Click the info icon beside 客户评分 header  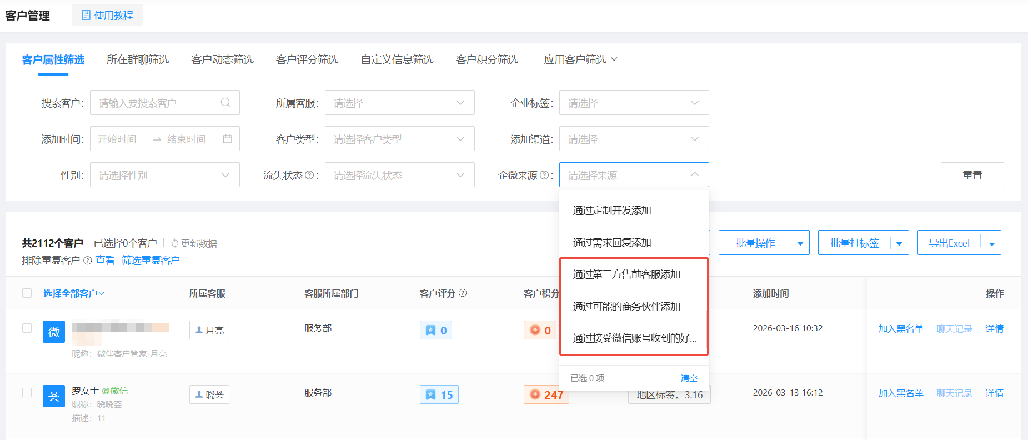point(463,293)
